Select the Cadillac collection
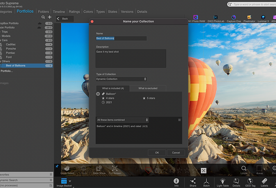276x188 pixels. coord(26,44)
